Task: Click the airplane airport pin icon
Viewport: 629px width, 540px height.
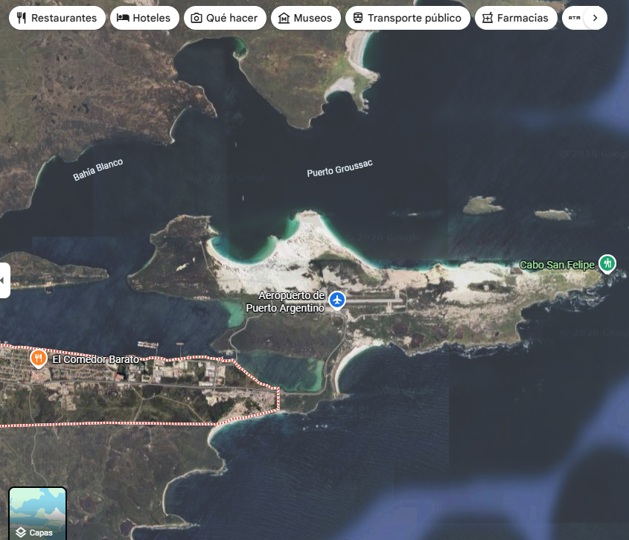Action: (337, 300)
